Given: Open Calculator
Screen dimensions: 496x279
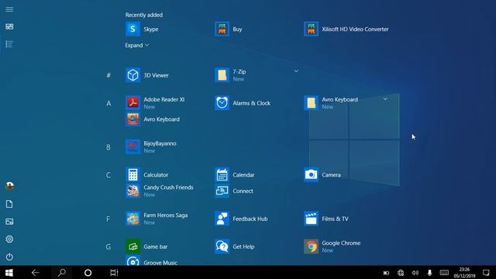Looking at the screenshot, I should coord(146,175).
